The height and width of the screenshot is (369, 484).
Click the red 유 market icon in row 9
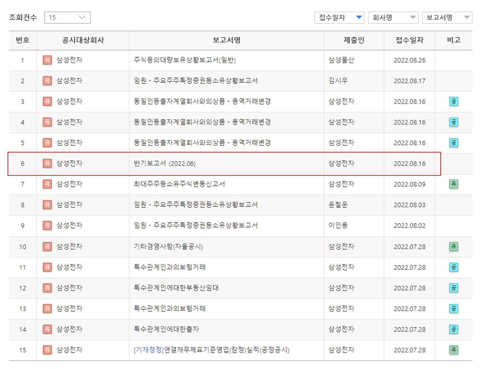(x=48, y=225)
